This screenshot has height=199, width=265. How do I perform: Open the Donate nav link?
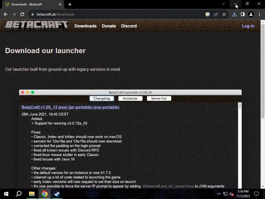(109, 26)
